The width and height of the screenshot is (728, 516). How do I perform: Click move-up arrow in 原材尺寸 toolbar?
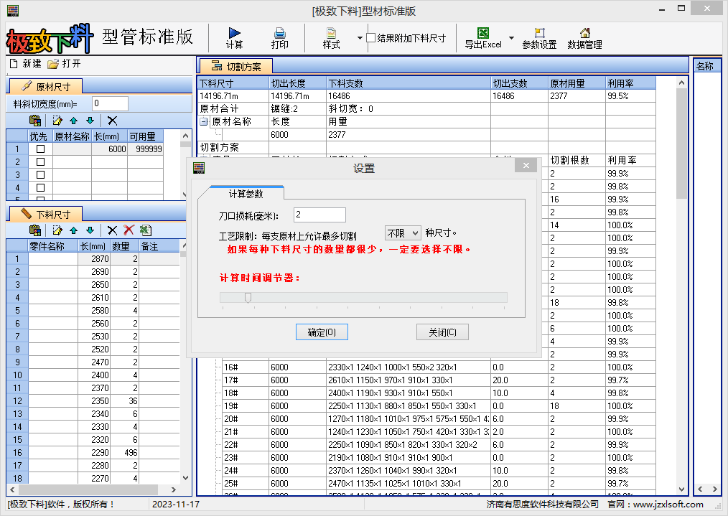pyautogui.click(x=73, y=121)
